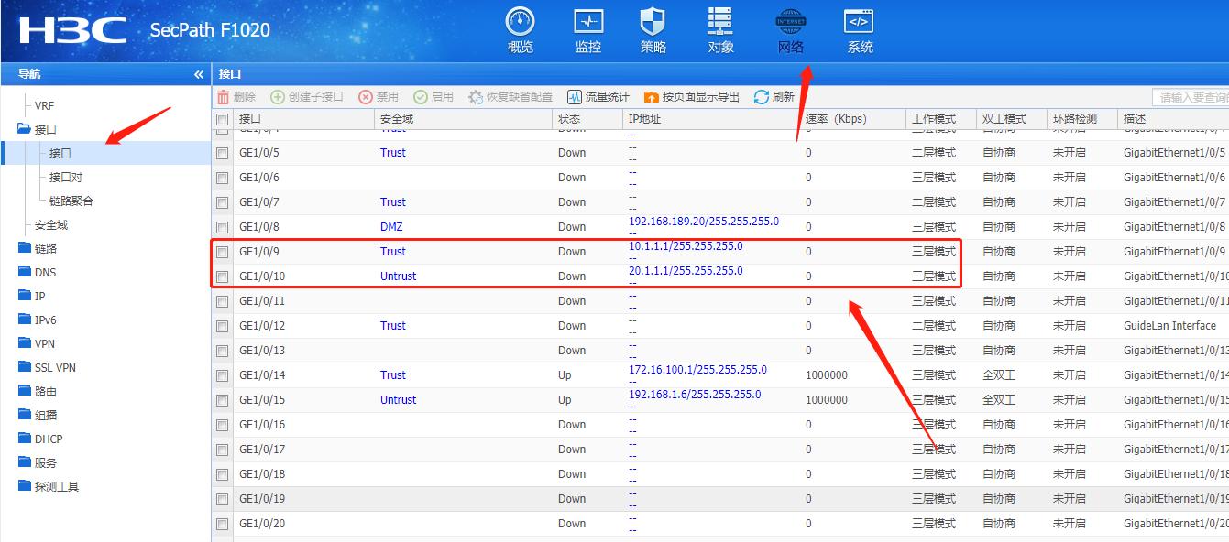1229x542 pixels.
Task: Click 按页面显示导出 export button
Action: (691, 97)
